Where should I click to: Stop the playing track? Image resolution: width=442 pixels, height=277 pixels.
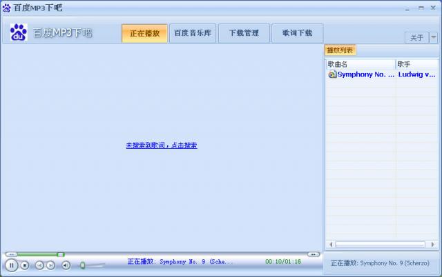(25, 265)
